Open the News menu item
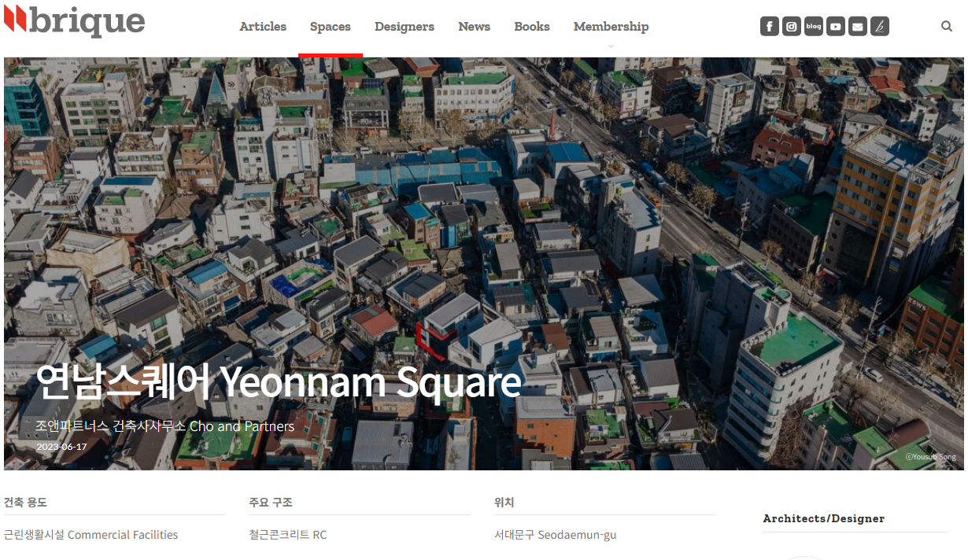Screen dimensions: 968x560 pos(475,27)
